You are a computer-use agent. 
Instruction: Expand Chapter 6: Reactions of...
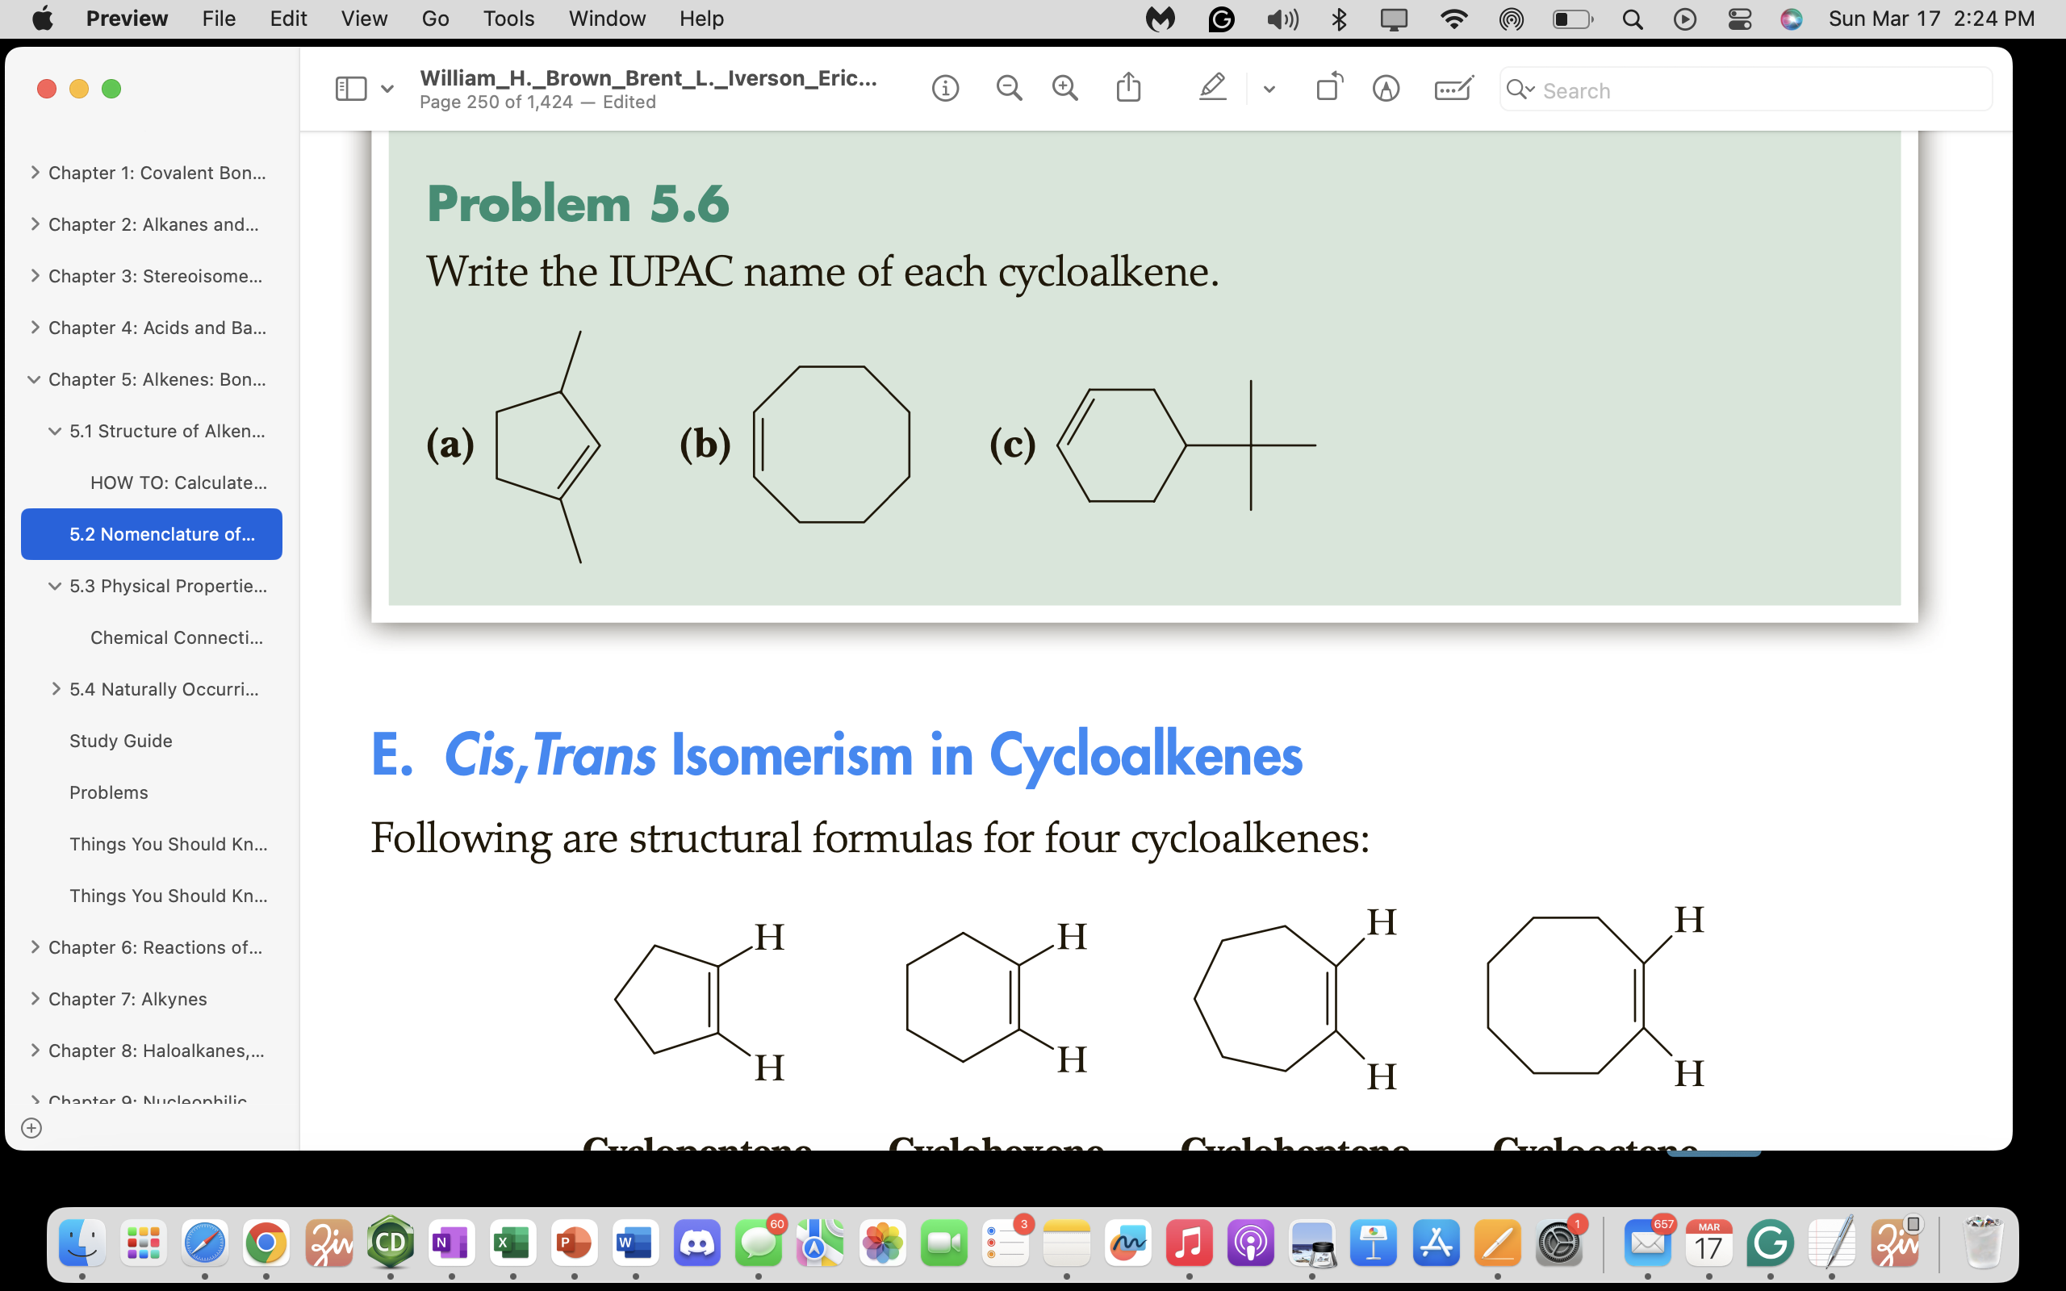coord(35,947)
